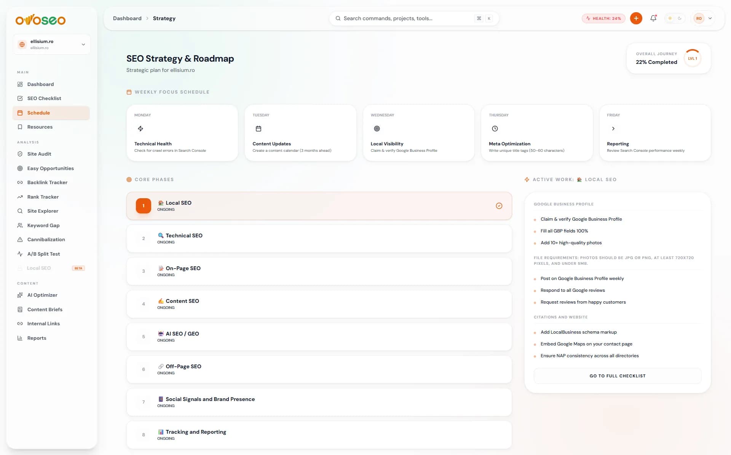Click the RO user avatar
The height and width of the screenshot is (455, 731).
[699, 18]
